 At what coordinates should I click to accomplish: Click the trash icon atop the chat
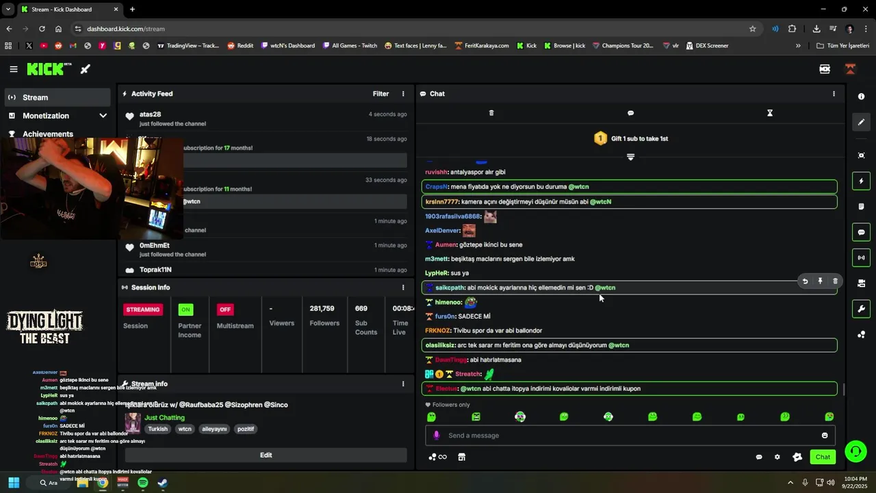[x=491, y=113]
